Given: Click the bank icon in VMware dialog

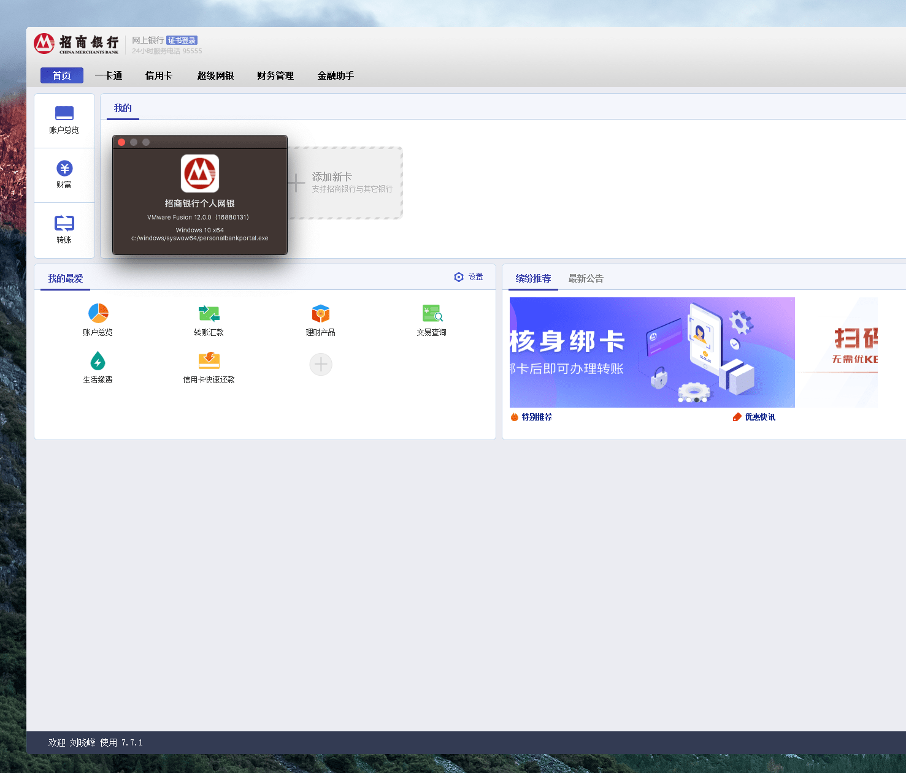Looking at the screenshot, I should [x=200, y=173].
